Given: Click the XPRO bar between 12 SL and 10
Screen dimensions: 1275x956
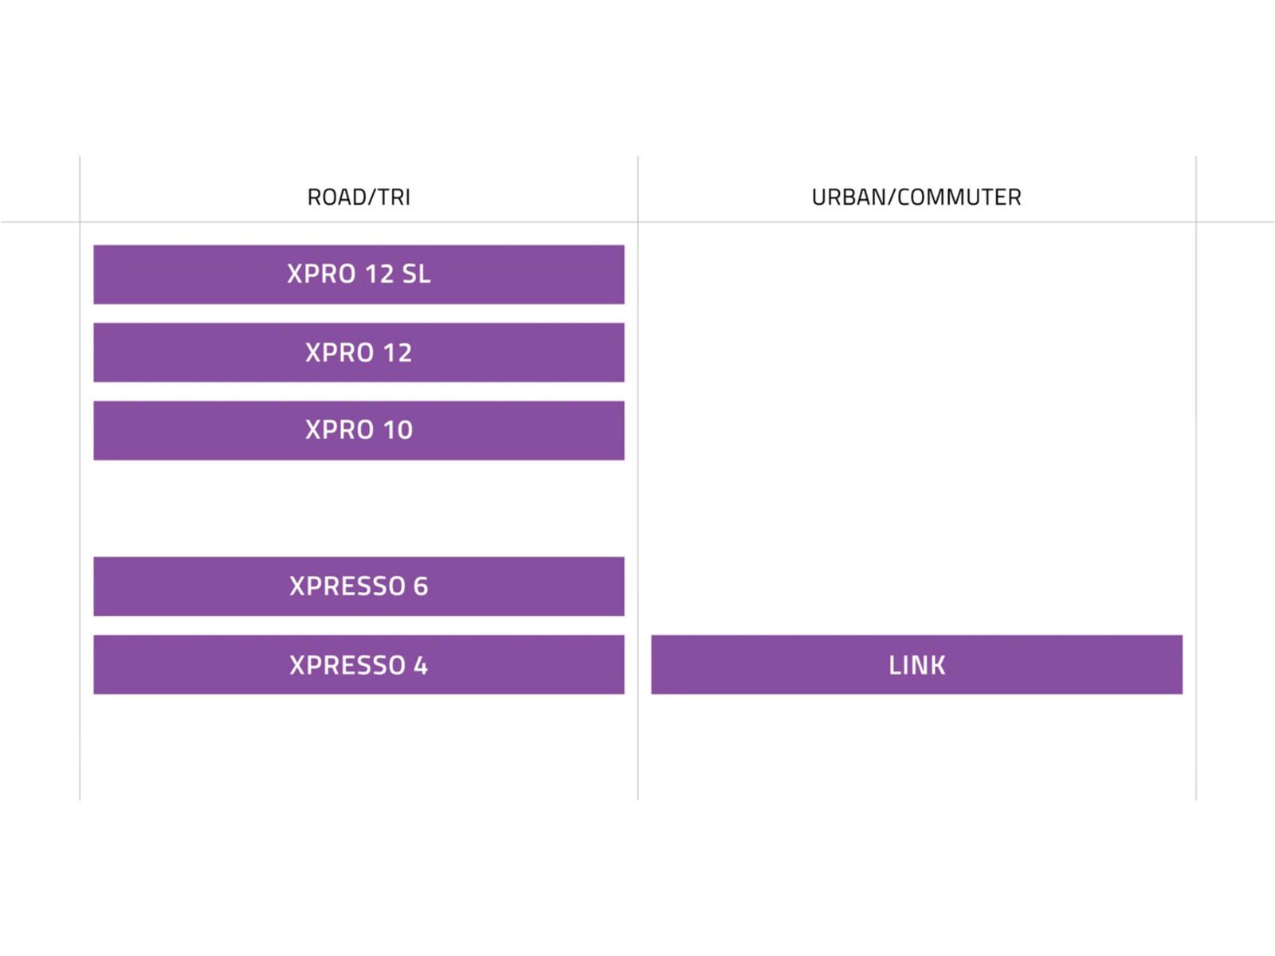Looking at the screenshot, I should click(359, 352).
